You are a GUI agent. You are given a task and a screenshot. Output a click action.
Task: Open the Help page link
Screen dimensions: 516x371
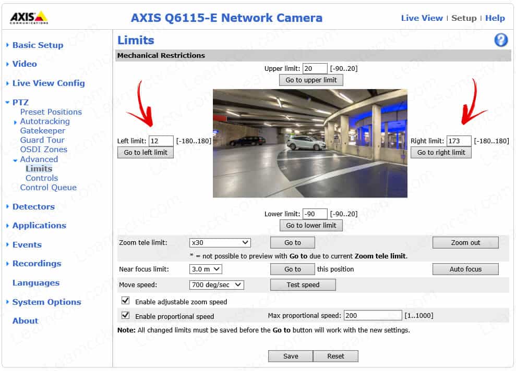495,18
